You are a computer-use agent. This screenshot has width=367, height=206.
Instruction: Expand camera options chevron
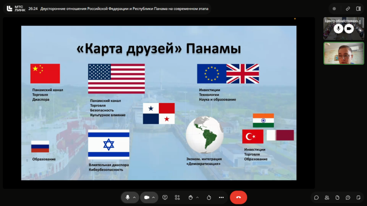[x=153, y=197]
